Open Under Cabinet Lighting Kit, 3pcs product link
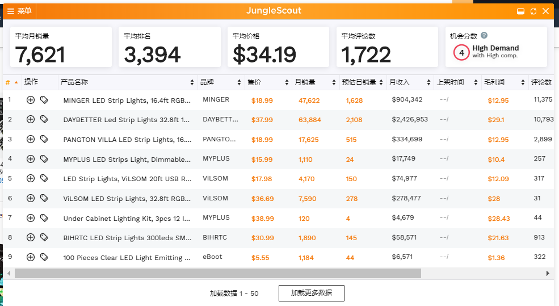559x306 pixels. (x=127, y=219)
